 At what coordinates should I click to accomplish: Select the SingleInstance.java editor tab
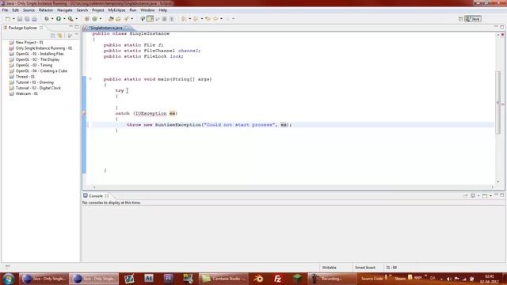(x=105, y=28)
